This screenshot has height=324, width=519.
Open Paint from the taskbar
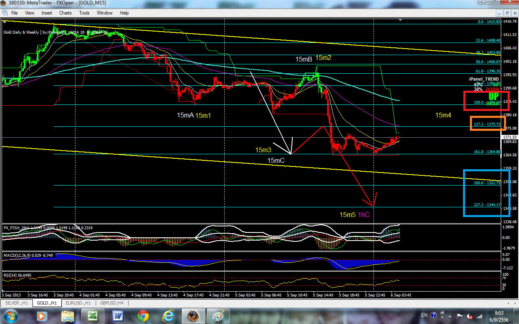point(219,315)
